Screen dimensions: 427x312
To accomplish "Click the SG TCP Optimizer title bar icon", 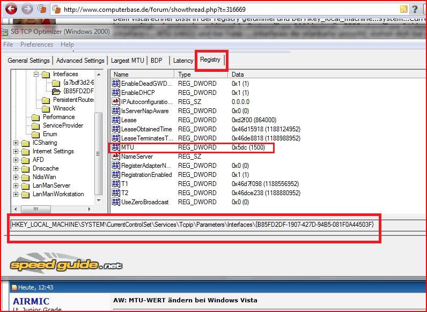I will pos(4,32).
